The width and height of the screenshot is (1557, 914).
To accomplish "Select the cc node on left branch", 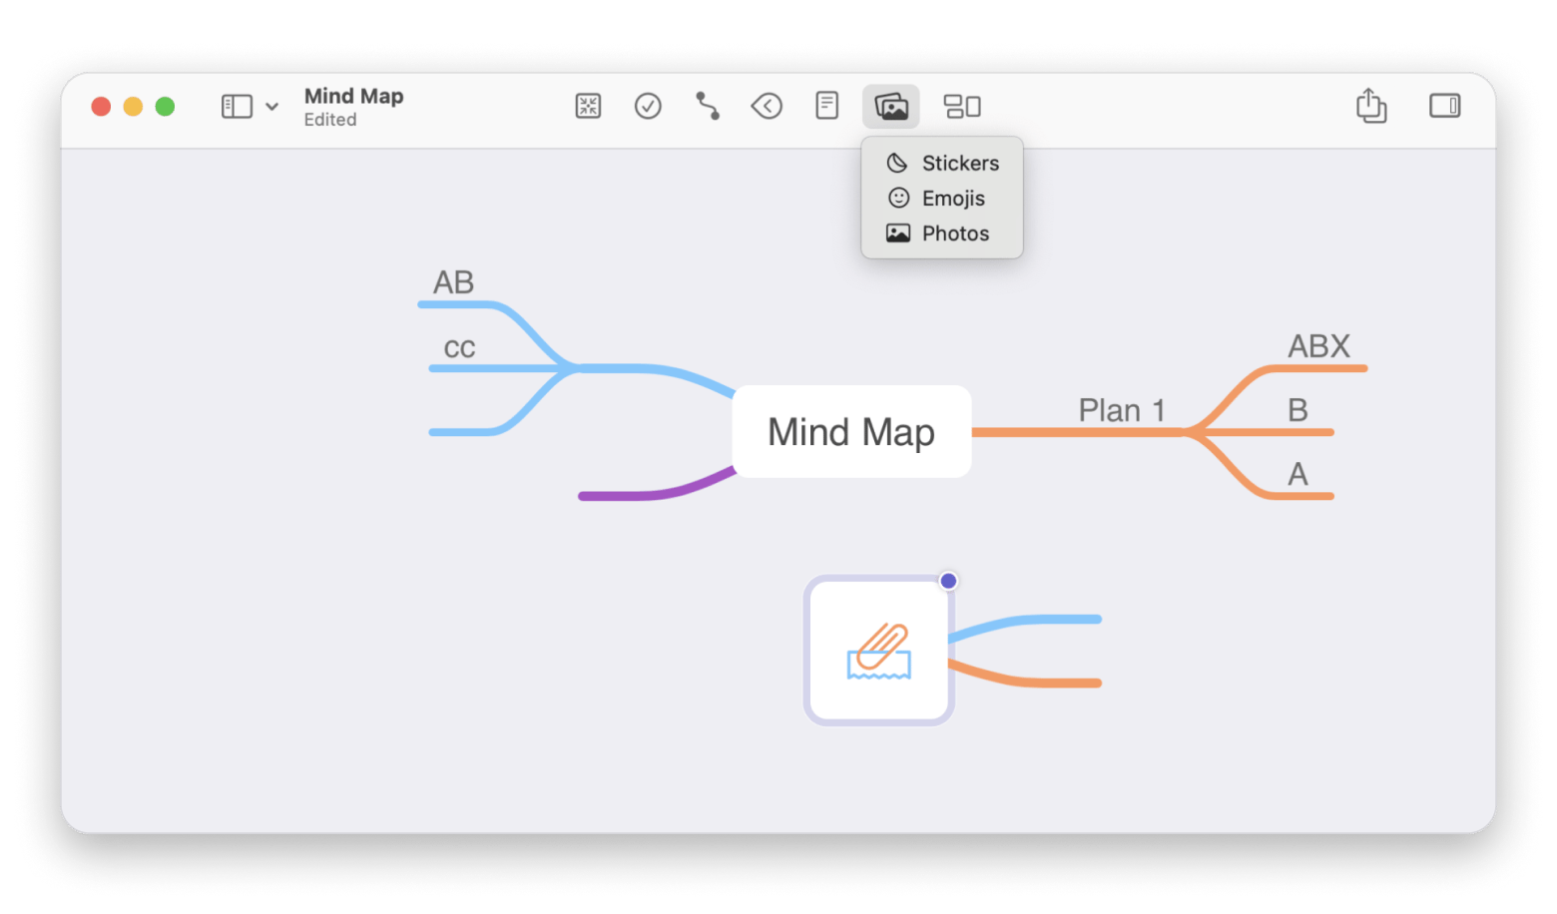I will [459, 348].
